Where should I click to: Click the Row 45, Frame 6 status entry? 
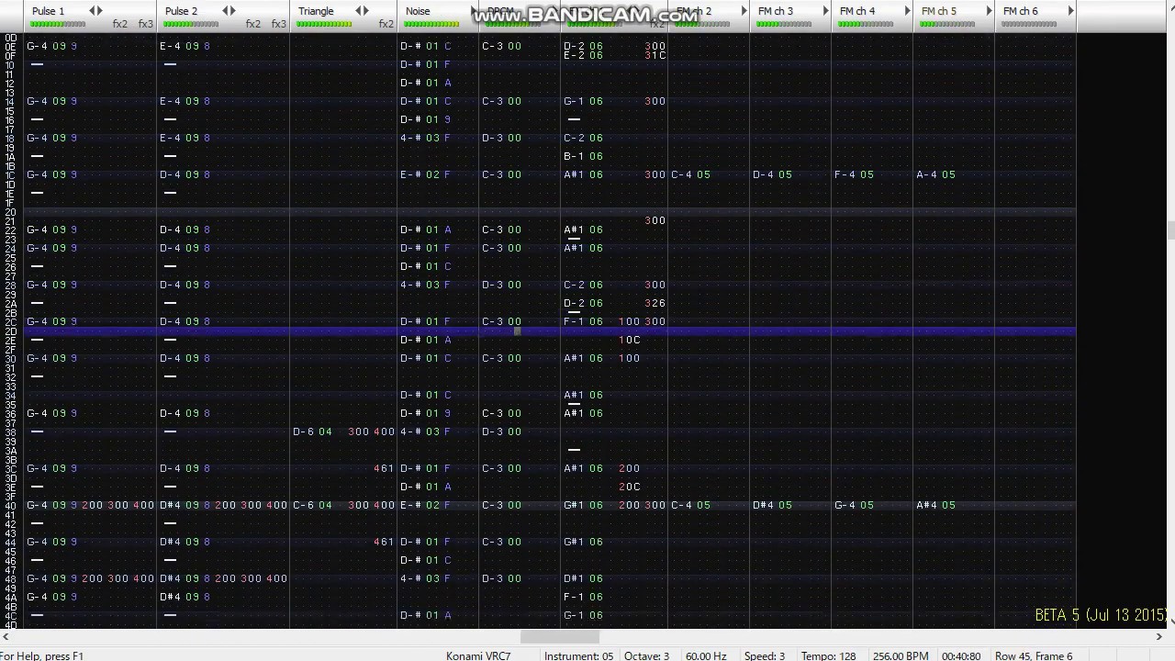[1034, 655]
